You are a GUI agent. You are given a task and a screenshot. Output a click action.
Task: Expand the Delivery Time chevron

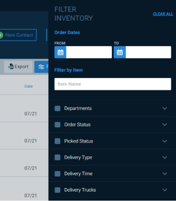(x=165, y=174)
